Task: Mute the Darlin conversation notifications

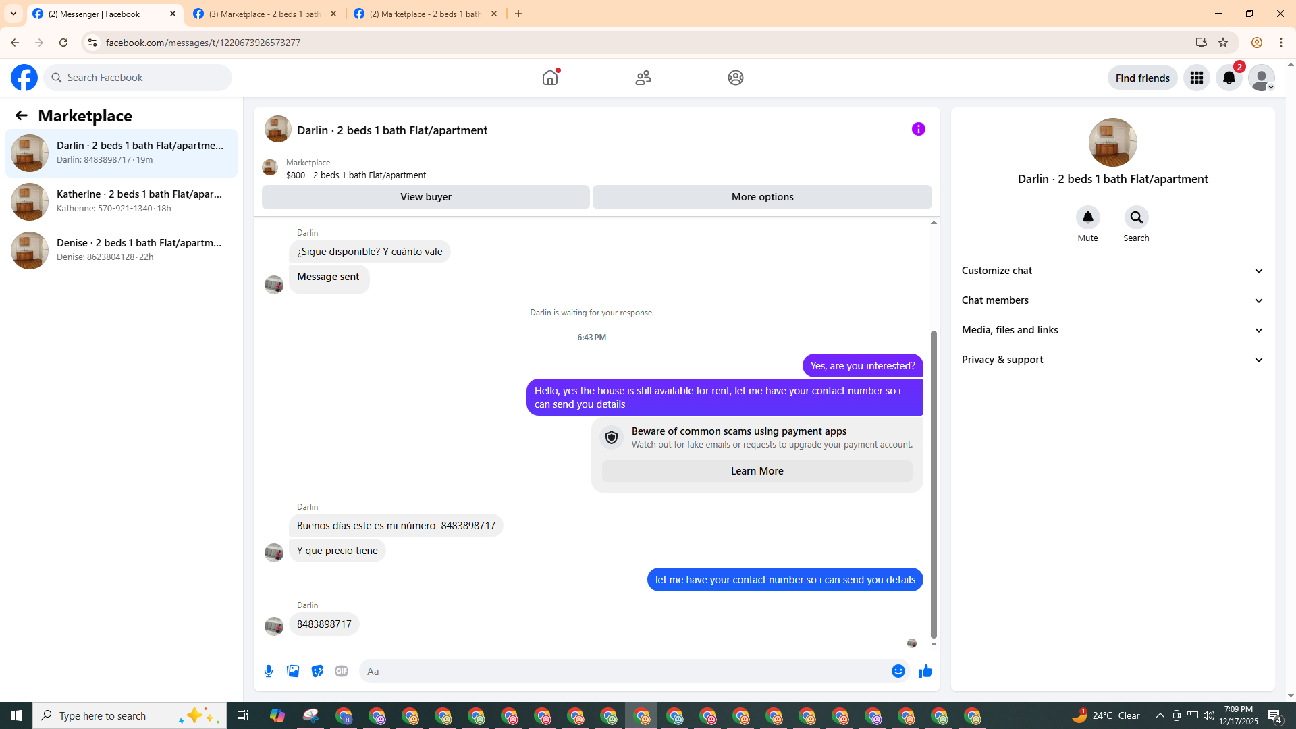Action: 1087,218
